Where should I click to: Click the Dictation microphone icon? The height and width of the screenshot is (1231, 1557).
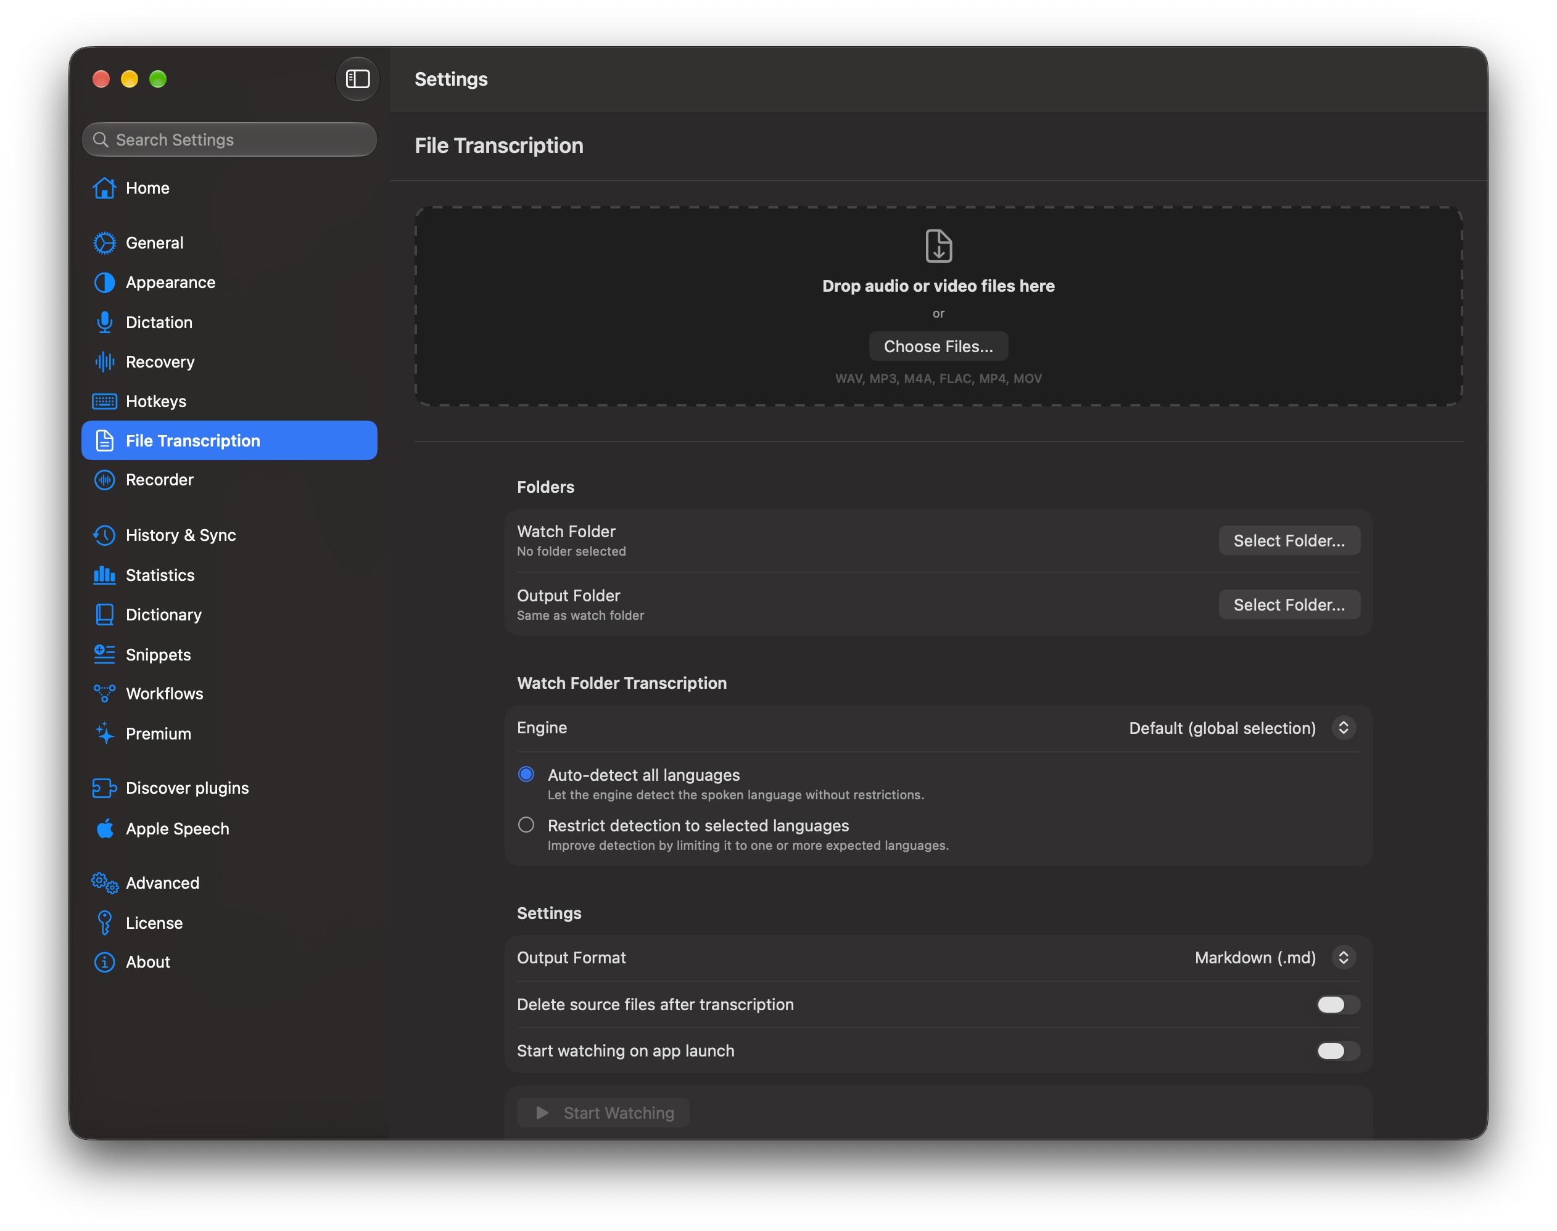(x=104, y=322)
